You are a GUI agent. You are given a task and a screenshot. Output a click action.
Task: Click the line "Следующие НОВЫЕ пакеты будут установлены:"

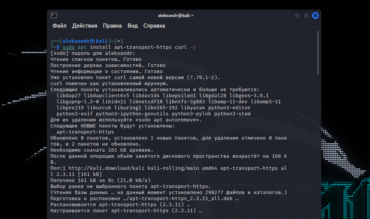pos(112,126)
